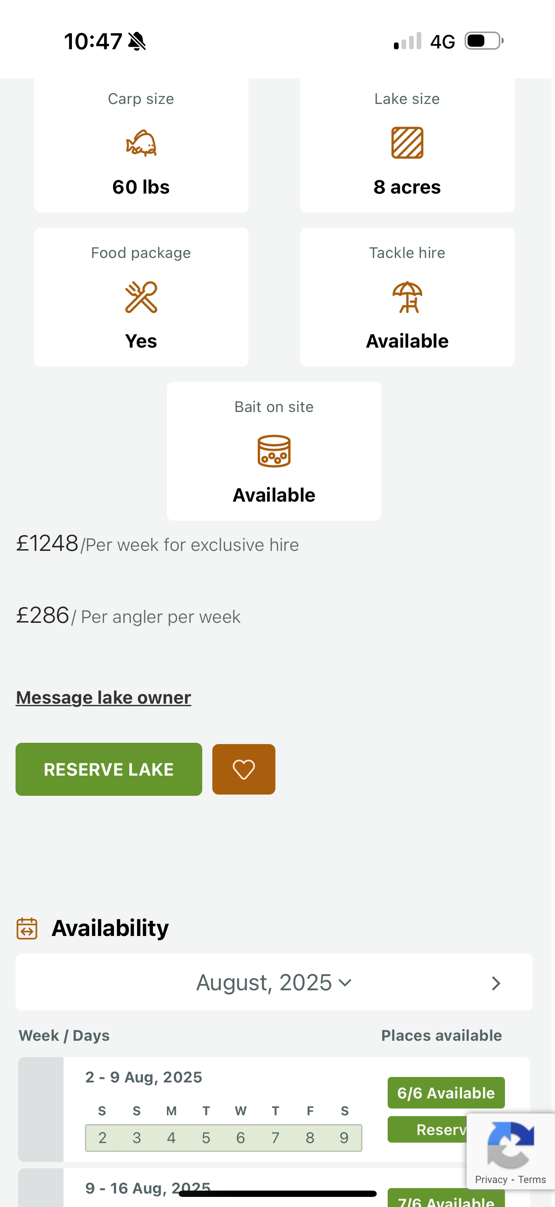Tap the food package cutlery icon
Screen dimensions: 555x1207
141,297
